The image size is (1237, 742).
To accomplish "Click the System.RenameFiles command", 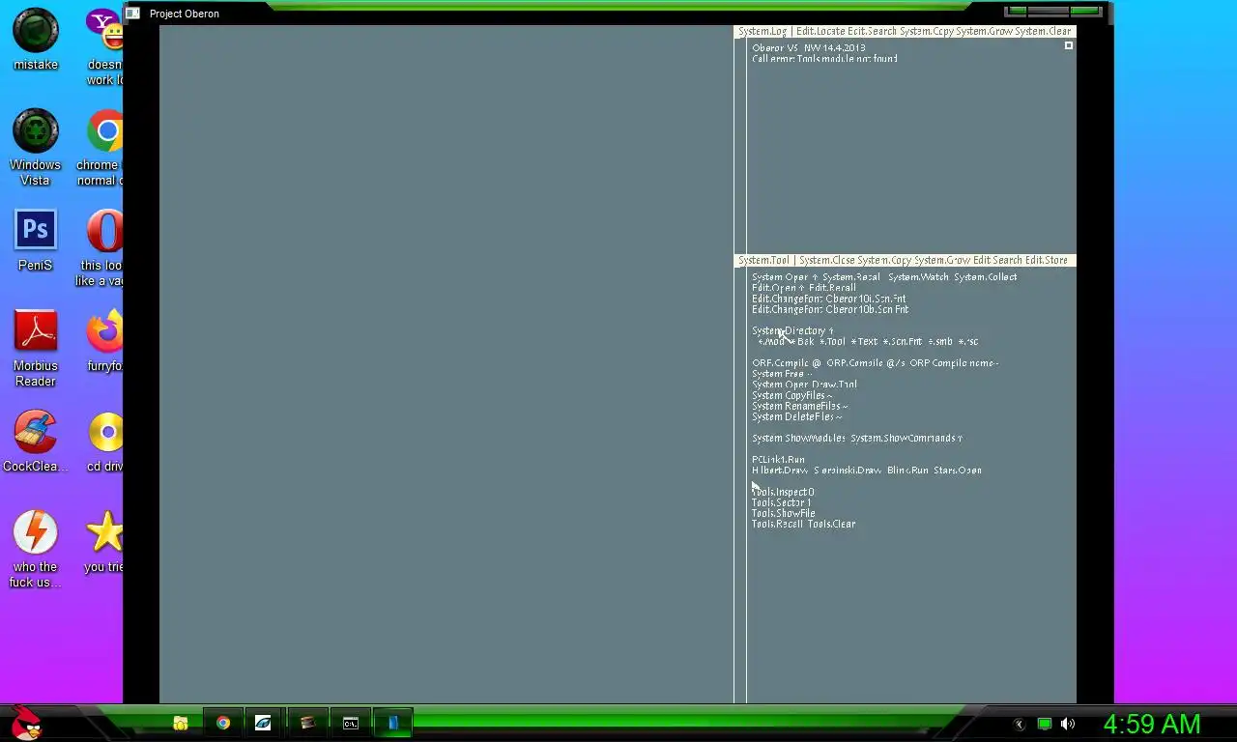I will 796,406.
